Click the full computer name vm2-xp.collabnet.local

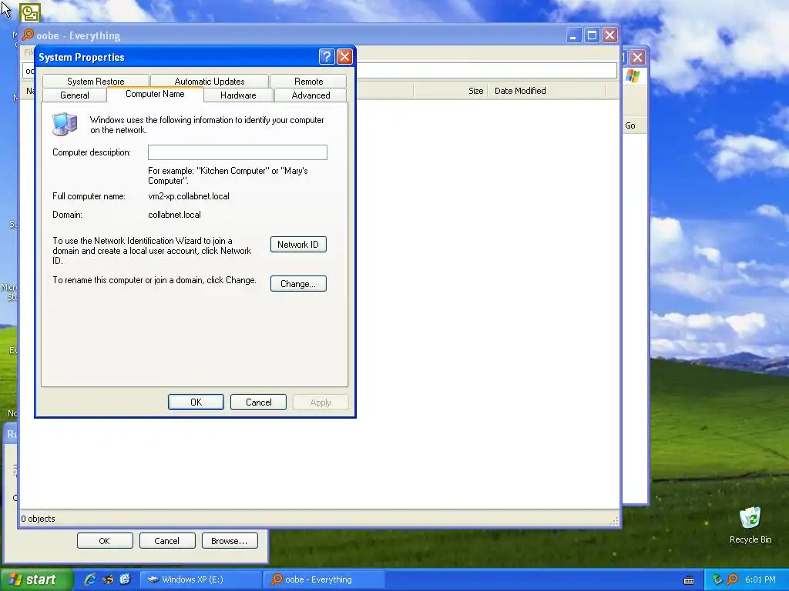point(189,196)
